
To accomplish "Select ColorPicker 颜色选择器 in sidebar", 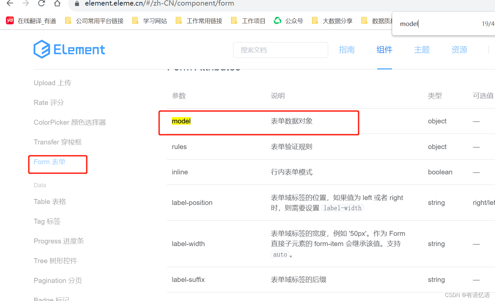I will click(70, 122).
